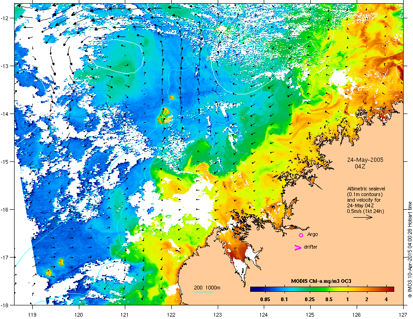Click the Chl-a color scale bar
Screen dimensions: 413x319
[322, 289]
